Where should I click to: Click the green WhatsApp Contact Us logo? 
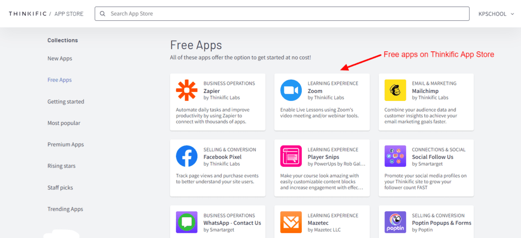point(187,222)
